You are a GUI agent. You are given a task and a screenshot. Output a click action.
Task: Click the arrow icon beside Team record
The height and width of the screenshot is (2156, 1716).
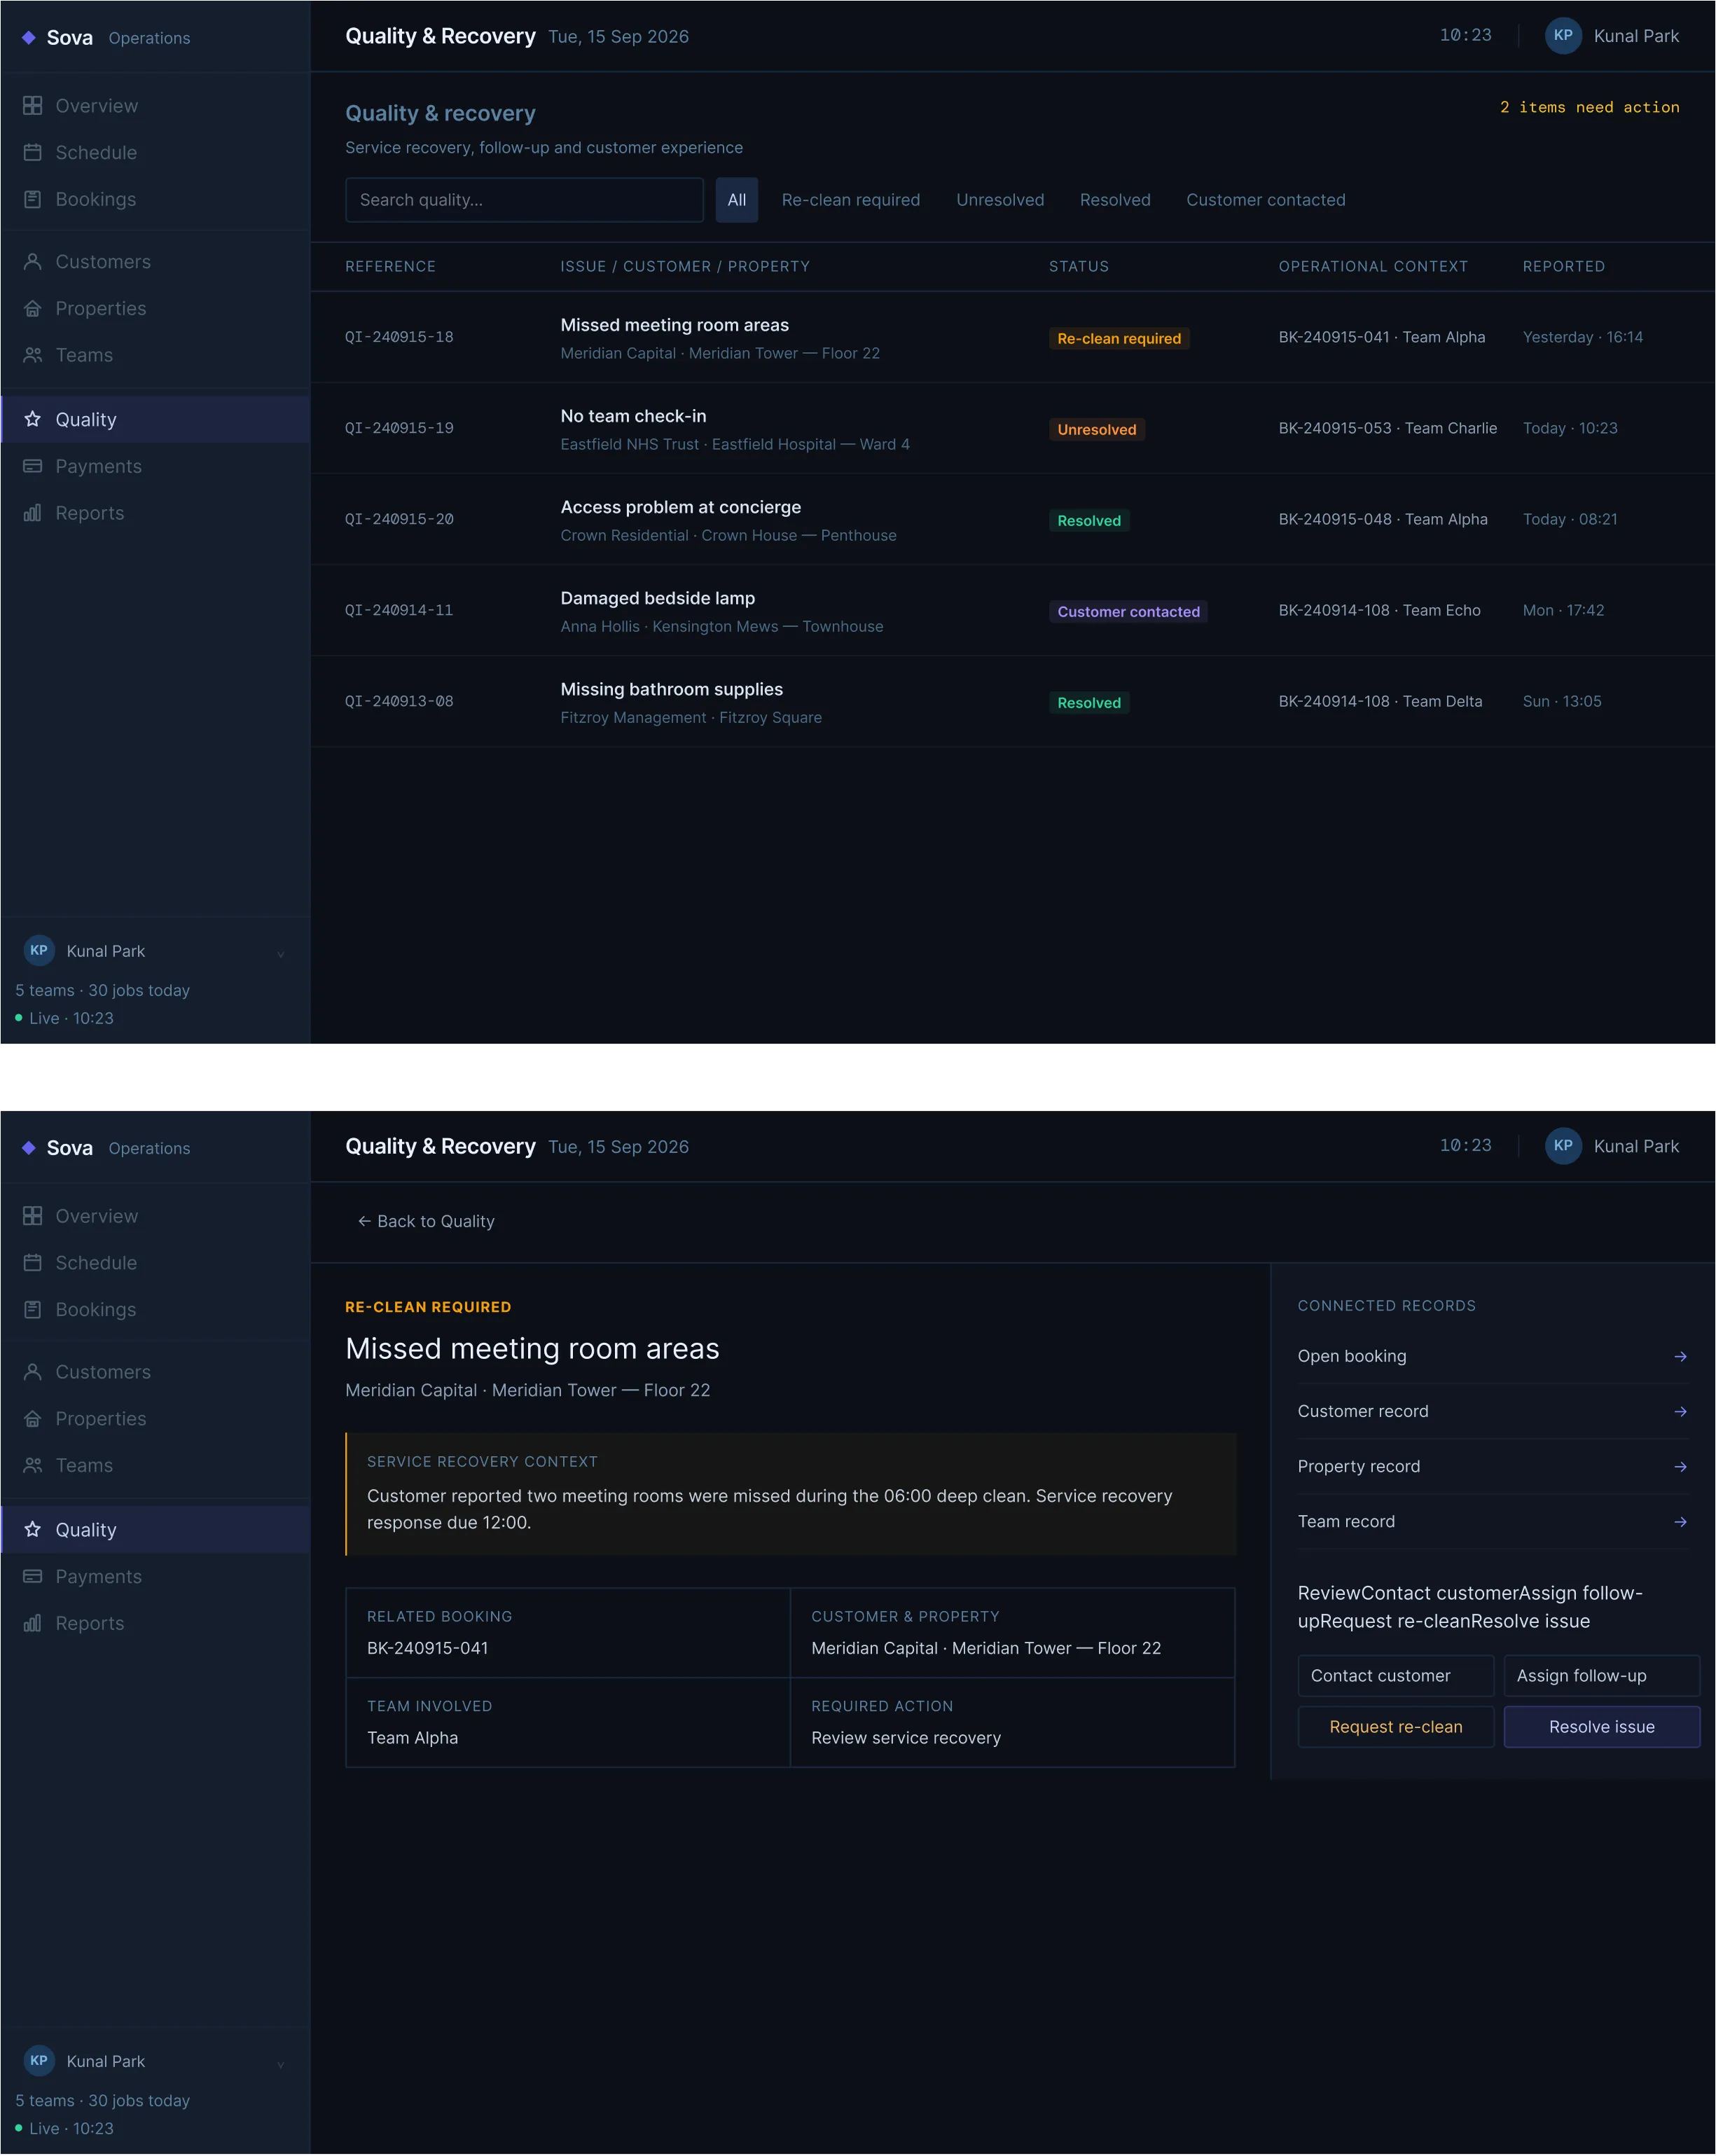(x=1680, y=1522)
